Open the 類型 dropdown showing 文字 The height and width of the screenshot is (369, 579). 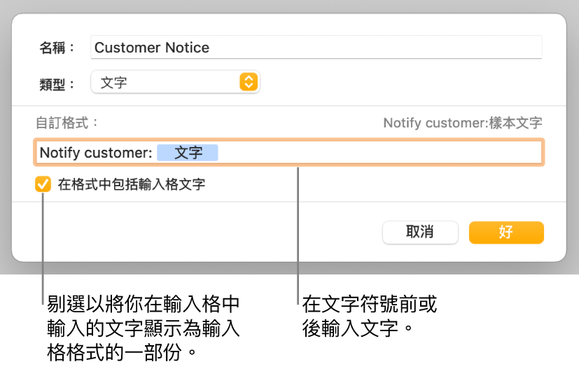(176, 82)
